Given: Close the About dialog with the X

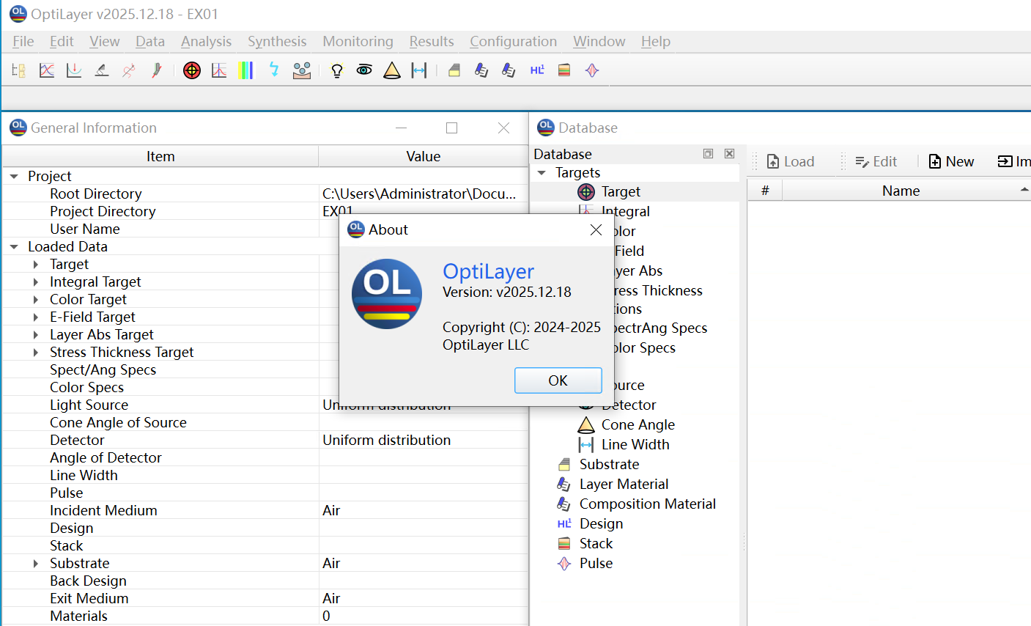Looking at the screenshot, I should 596,230.
